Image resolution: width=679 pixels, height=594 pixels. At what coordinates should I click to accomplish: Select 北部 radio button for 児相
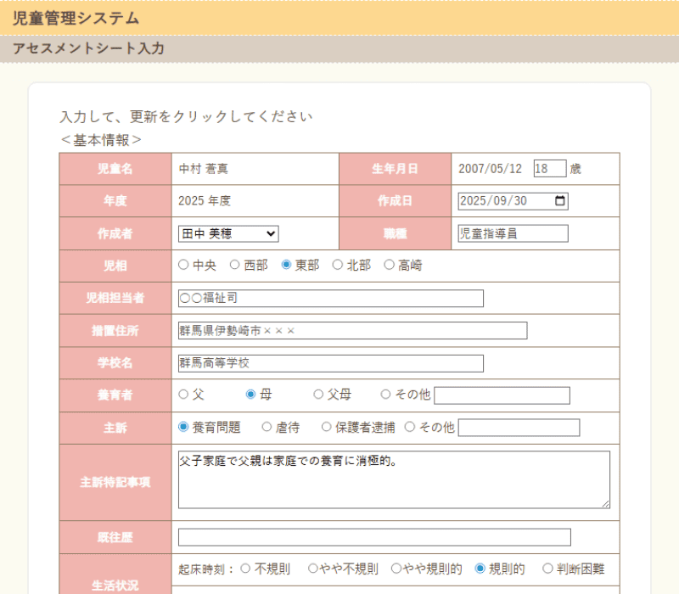coord(337,265)
